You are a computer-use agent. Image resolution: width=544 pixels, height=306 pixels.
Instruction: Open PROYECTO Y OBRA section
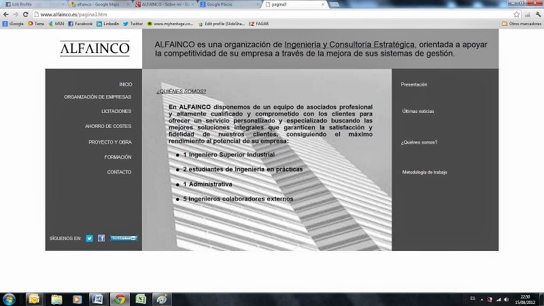pyautogui.click(x=110, y=142)
